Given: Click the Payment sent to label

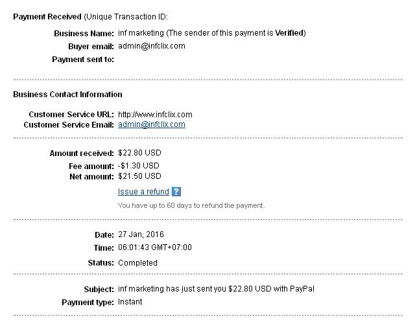Looking at the screenshot, I should tap(82, 60).
